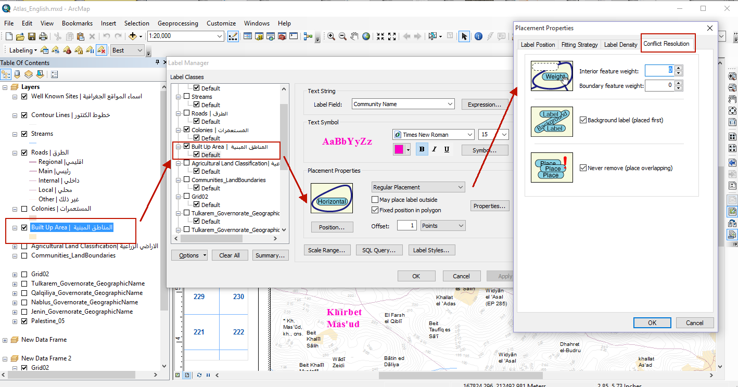Click the Label Priority Ranking icon
Screen dimensions: 738x387
click(x=56, y=50)
